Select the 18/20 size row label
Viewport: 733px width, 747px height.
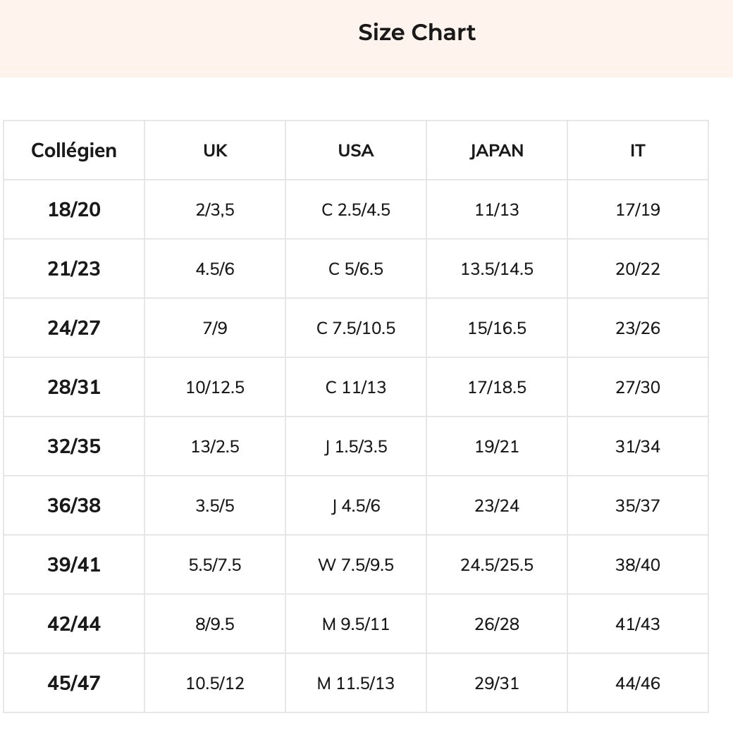[x=74, y=209]
